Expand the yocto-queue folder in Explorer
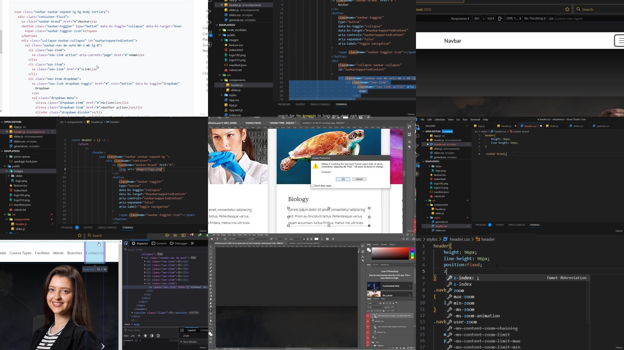This screenshot has width=624, height=350. [x=7, y=156]
